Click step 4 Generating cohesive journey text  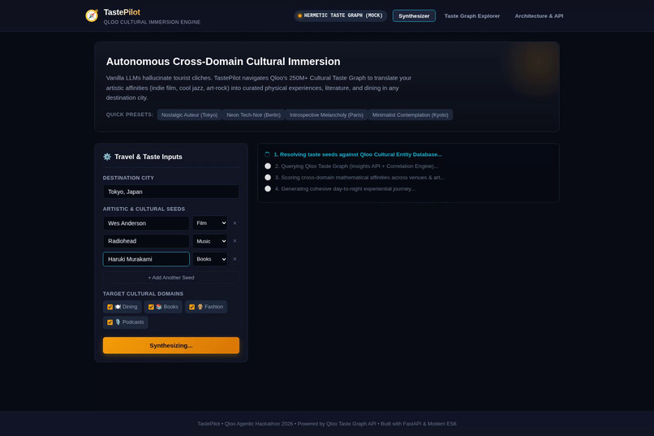point(345,188)
